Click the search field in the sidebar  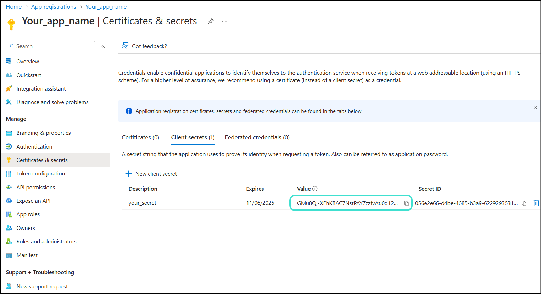click(x=50, y=46)
